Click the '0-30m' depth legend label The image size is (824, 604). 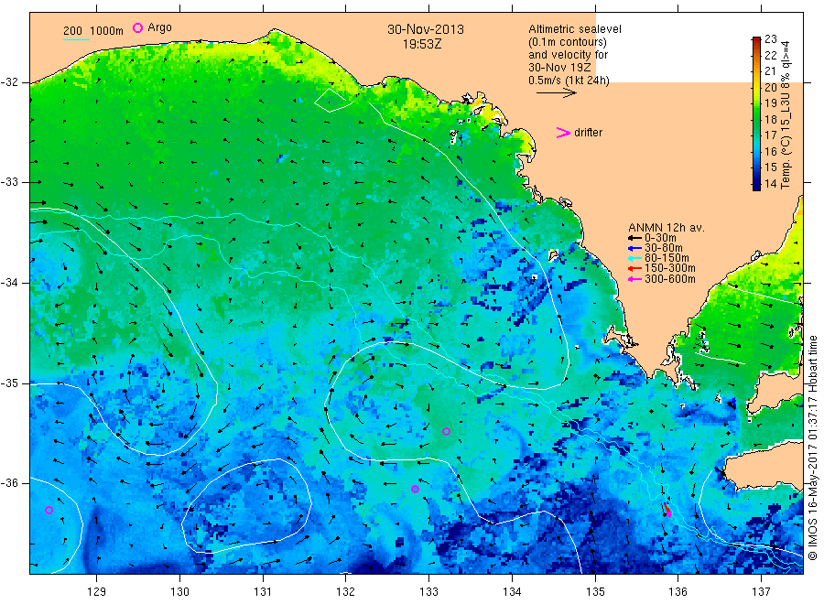tap(660, 238)
